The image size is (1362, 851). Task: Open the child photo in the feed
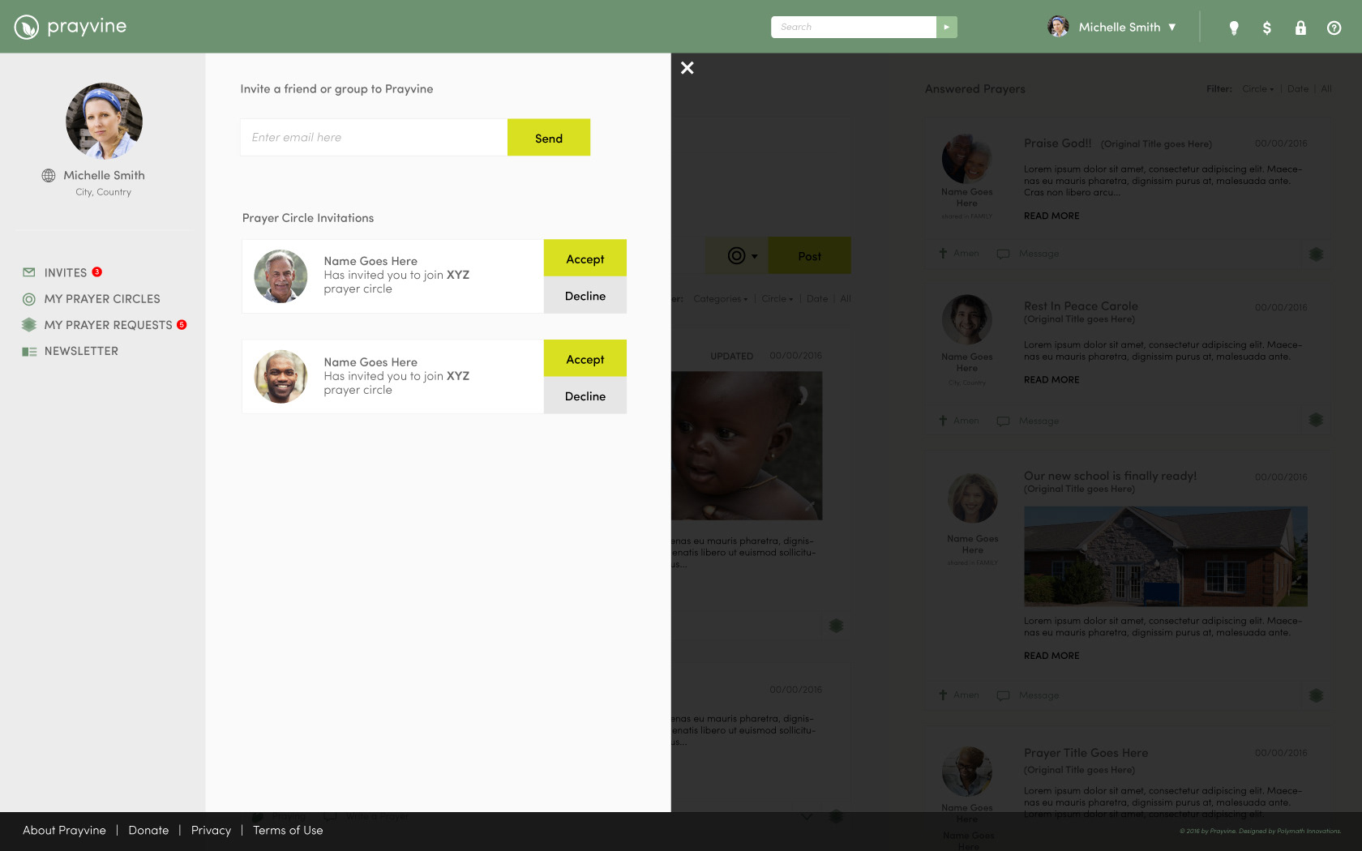click(747, 446)
